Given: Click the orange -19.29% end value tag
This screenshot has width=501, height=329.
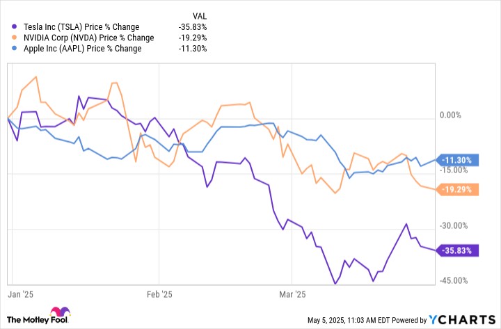Looking at the screenshot, I should coord(457,189).
